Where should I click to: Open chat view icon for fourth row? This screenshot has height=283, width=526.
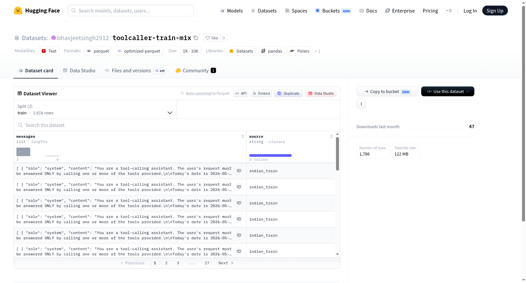pyautogui.click(x=239, y=219)
